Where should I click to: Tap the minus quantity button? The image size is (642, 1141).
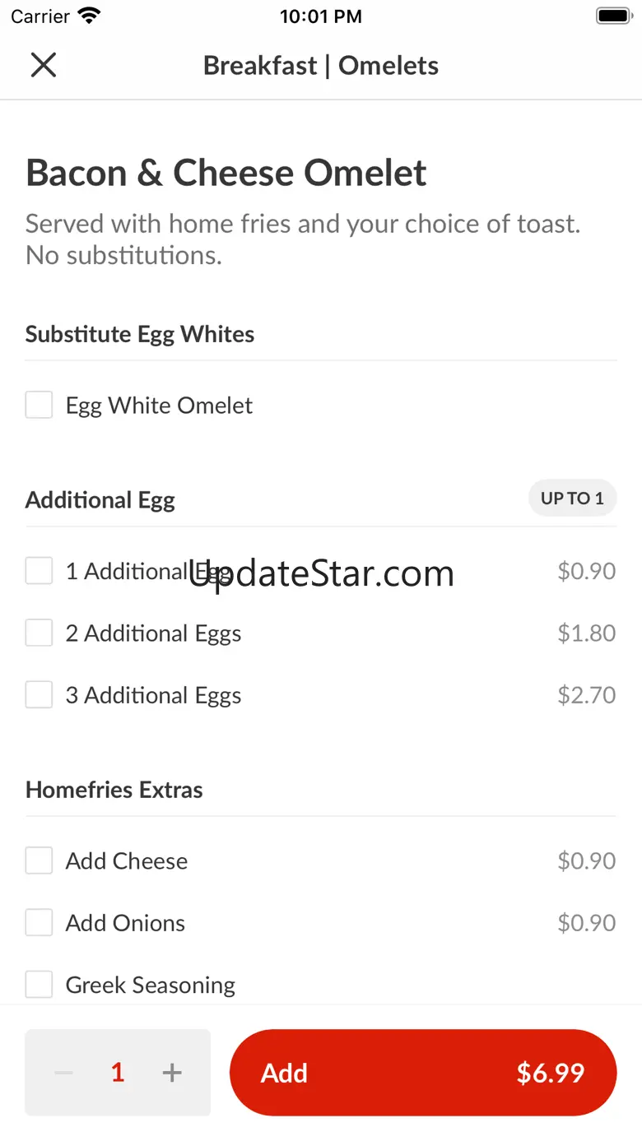click(x=63, y=1073)
